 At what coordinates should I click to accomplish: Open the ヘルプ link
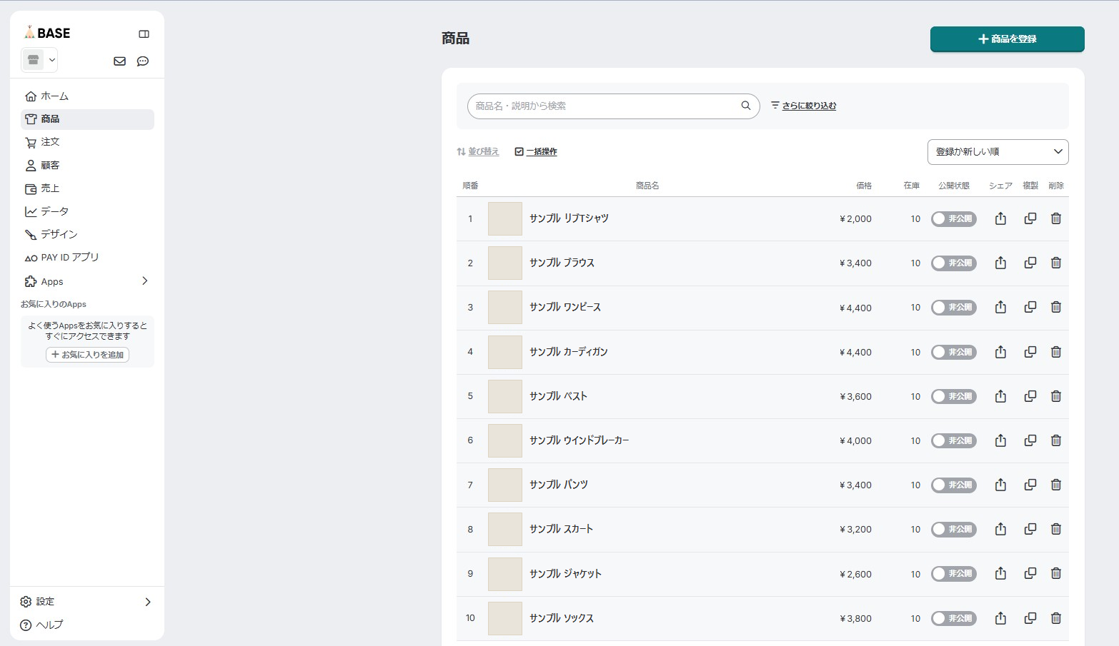(41, 625)
